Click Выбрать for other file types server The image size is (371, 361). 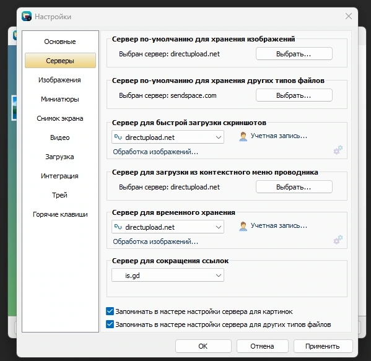pos(294,95)
